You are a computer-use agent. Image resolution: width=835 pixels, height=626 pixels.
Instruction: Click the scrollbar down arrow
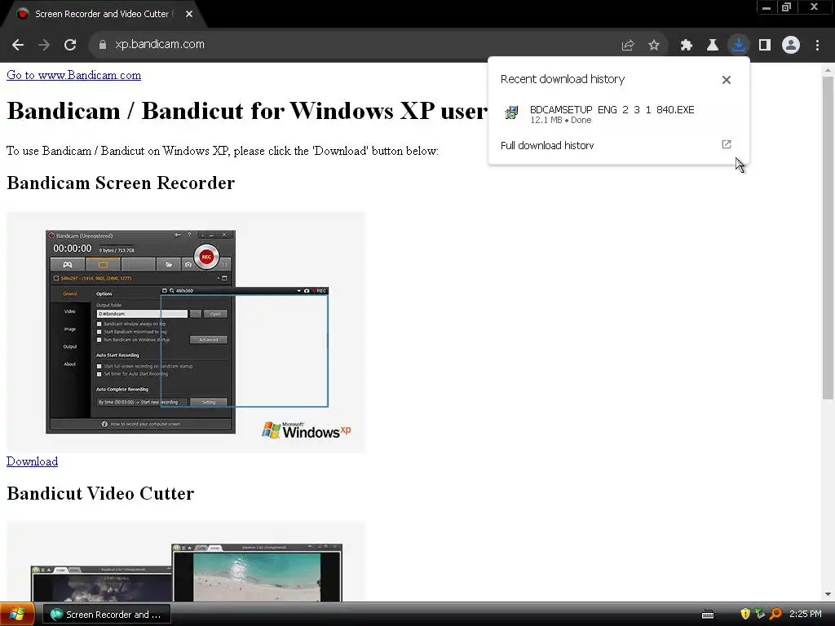pyautogui.click(x=828, y=594)
